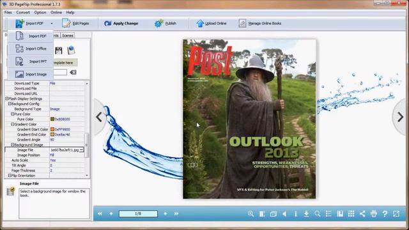Click the auto flip window icon
The width and height of the screenshot is (409, 230).
pyautogui.click(x=273, y=214)
